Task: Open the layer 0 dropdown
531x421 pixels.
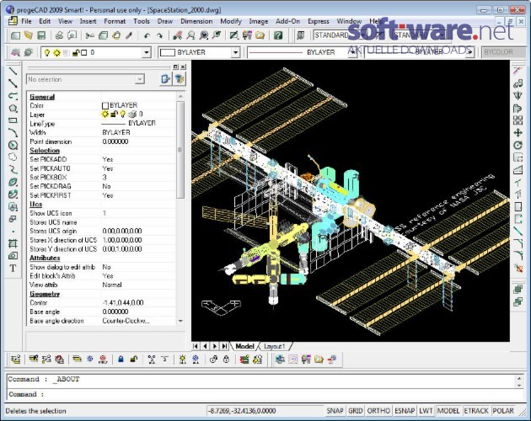Action: tap(147, 52)
